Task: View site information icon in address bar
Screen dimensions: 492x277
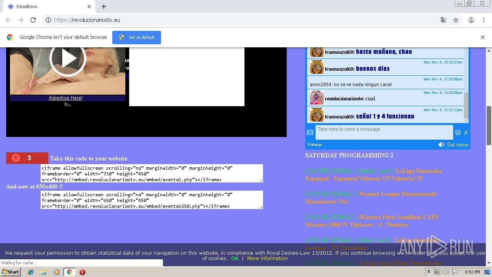Action: pyautogui.click(x=48, y=20)
